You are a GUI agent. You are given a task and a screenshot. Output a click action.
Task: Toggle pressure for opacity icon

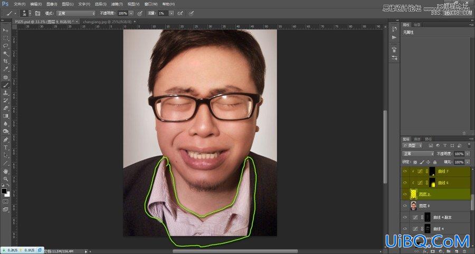pos(140,13)
